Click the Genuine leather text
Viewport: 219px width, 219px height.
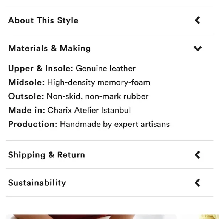(106, 68)
